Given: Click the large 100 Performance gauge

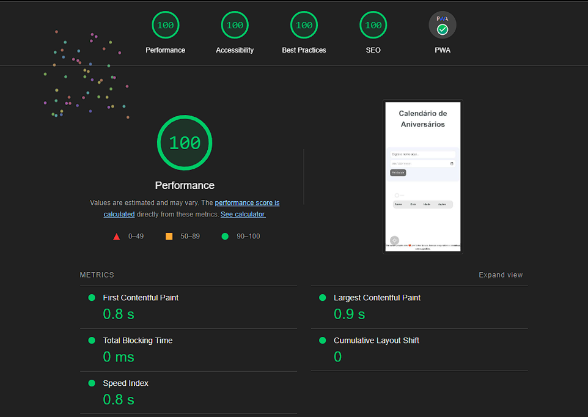Looking at the screenshot, I should click(185, 143).
